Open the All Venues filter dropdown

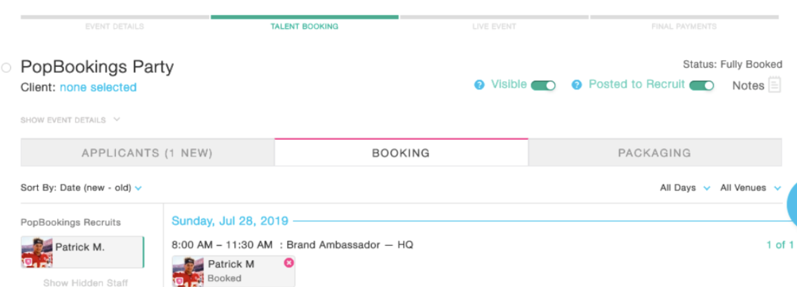[750, 188]
